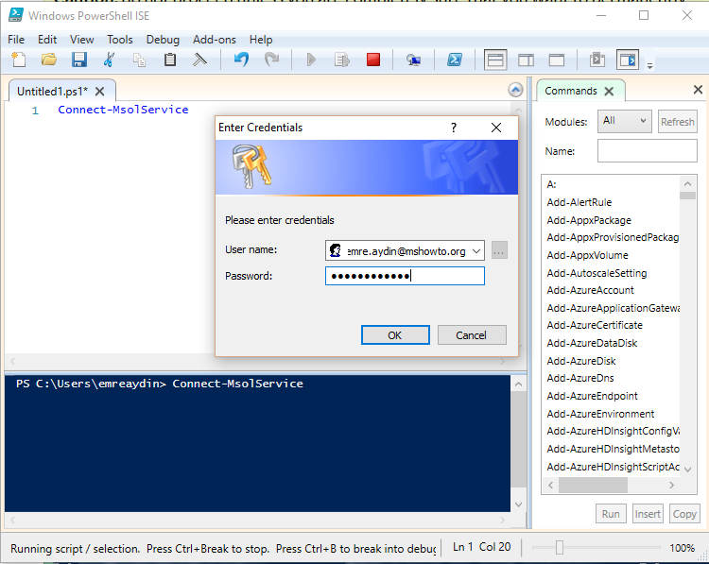Viewport: 709px width, 564px height.
Task: Close the Commands add-on panel
Action: [x=698, y=90]
